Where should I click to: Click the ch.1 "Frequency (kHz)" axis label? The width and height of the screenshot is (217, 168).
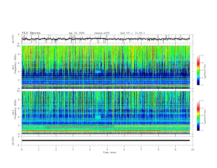15,64
